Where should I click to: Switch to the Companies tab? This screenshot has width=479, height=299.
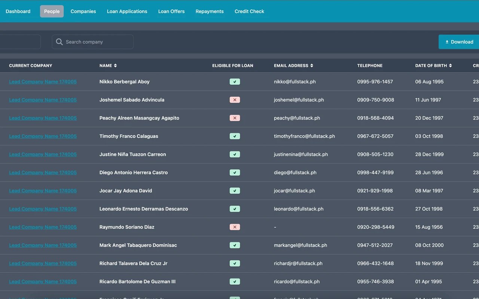click(83, 11)
